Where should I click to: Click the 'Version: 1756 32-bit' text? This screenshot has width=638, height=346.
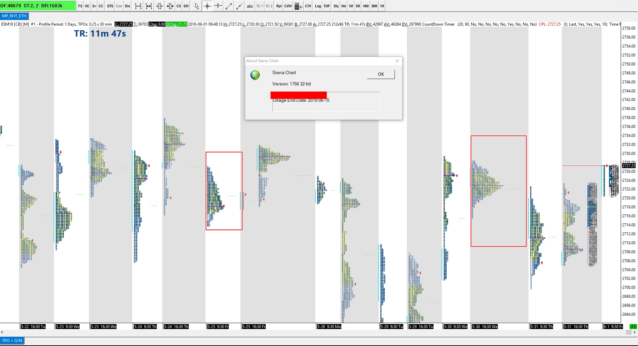point(292,84)
